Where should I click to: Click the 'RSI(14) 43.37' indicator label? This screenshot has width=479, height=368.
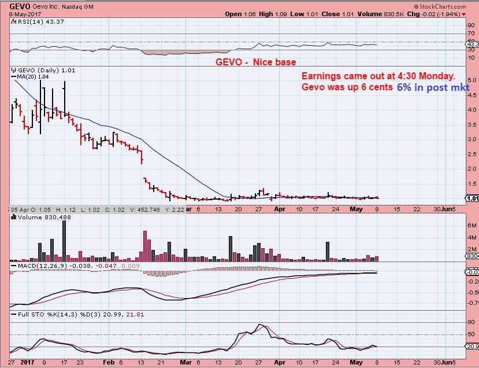pyautogui.click(x=41, y=22)
